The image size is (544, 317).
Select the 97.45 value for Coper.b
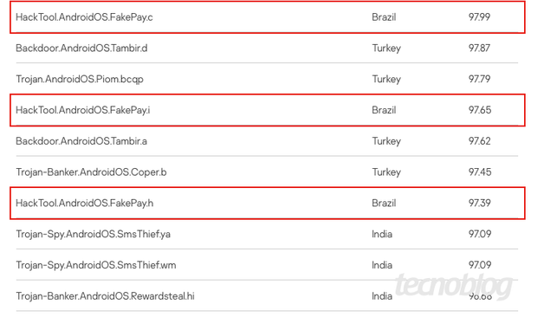point(480,172)
